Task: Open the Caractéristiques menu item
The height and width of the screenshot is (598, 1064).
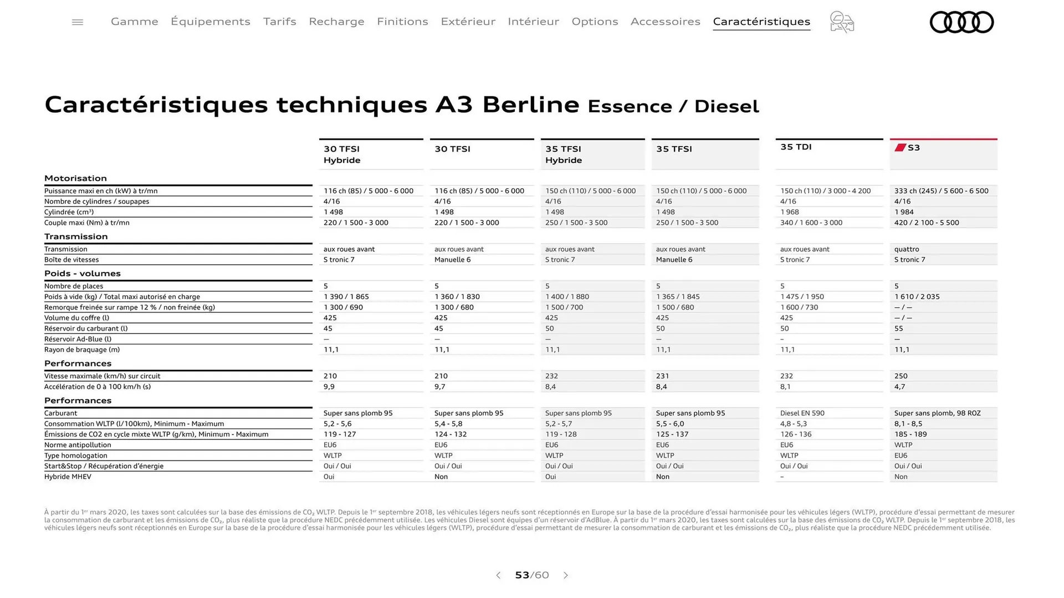Action: click(x=761, y=22)
